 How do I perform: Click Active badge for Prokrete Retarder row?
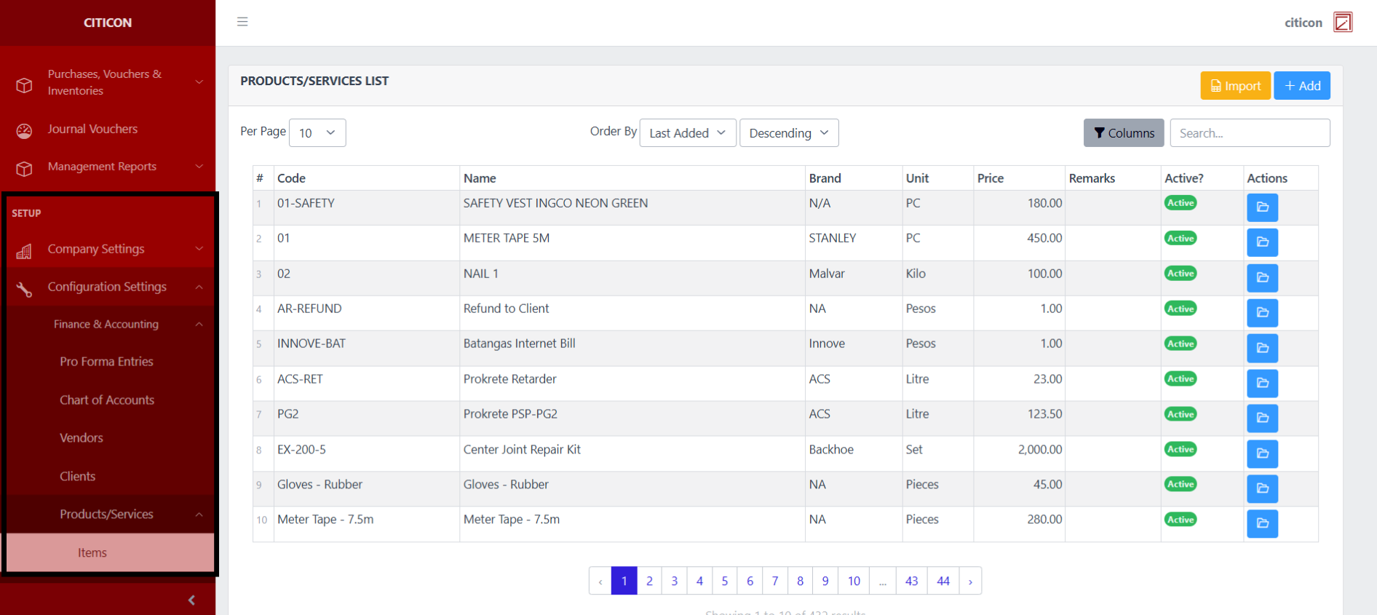[1180, 378]
